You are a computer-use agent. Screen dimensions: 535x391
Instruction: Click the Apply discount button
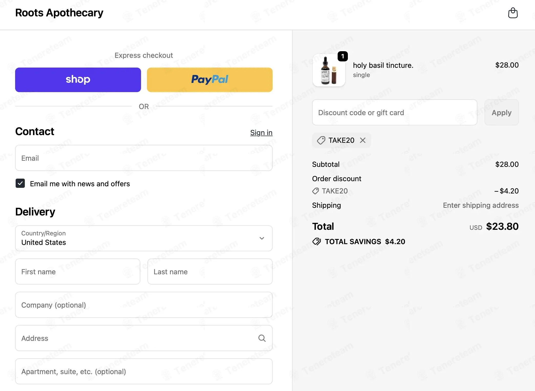click(x=502, y=113)
